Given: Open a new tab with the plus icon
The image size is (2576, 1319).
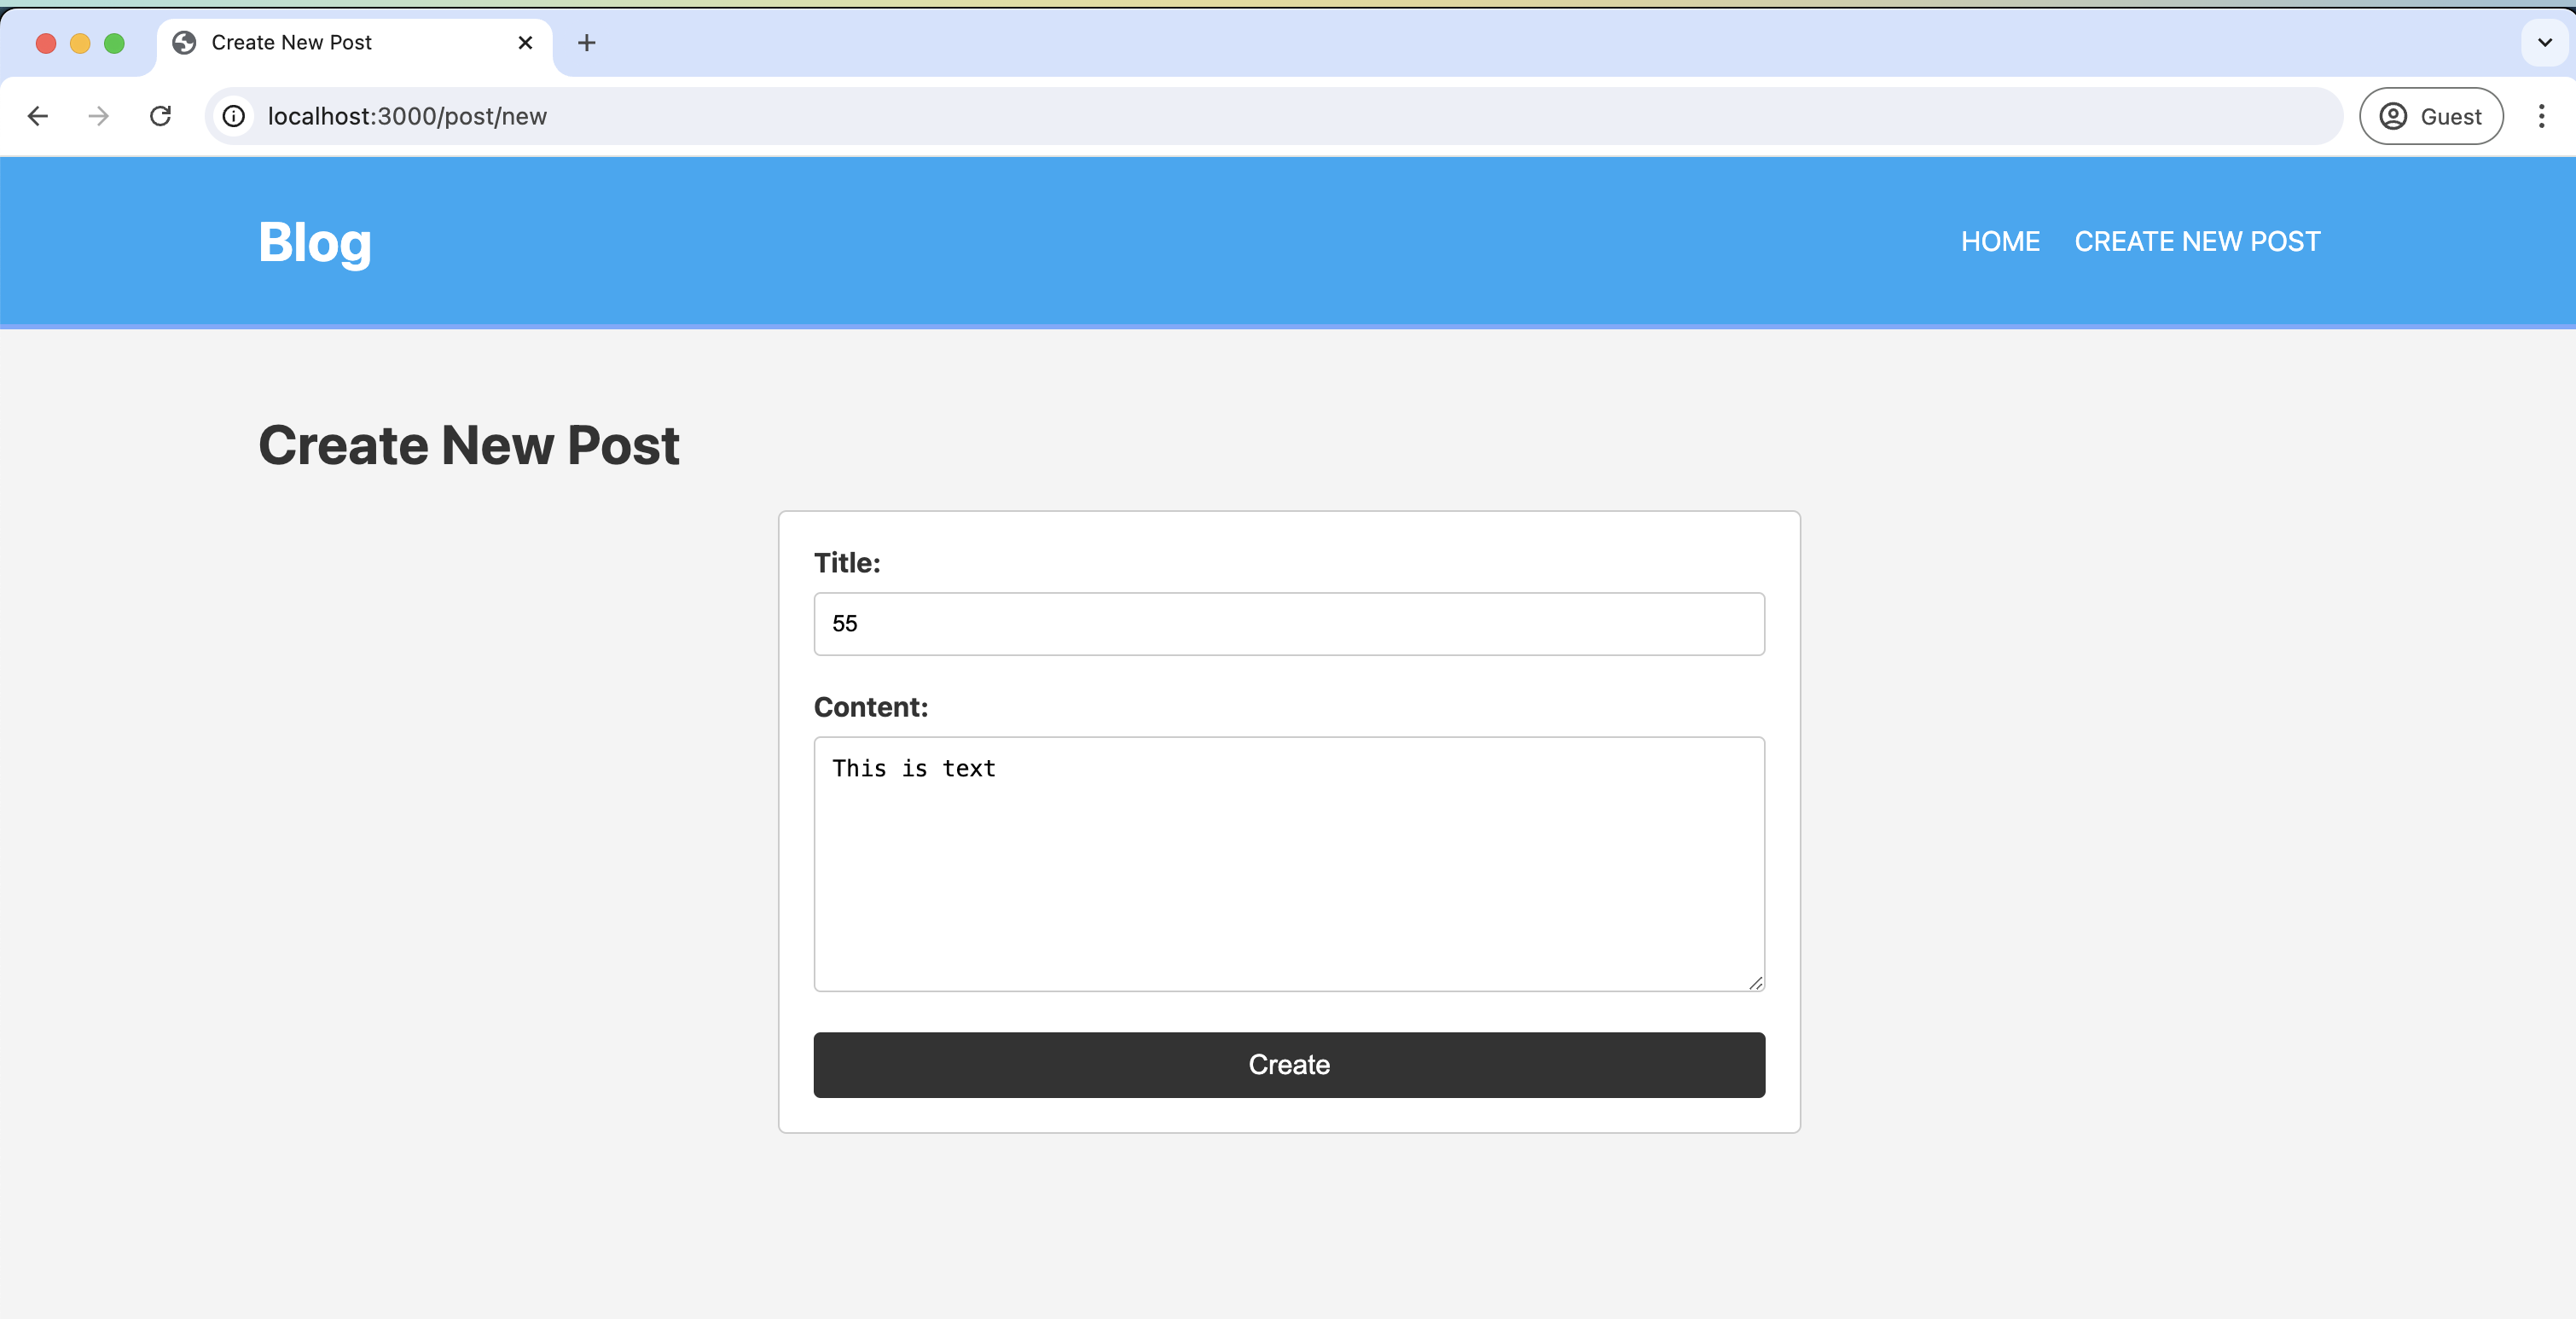Looking at the screenshot, I should 586,42.
